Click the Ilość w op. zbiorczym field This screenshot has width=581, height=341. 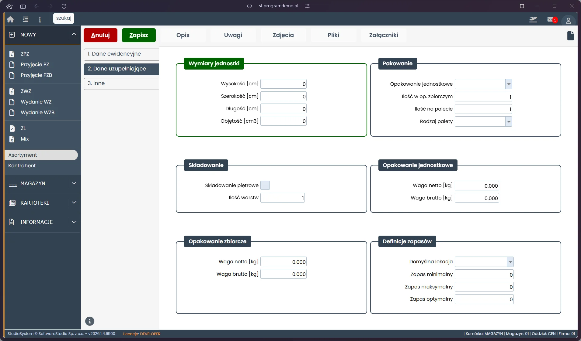click(x=483, y=97)
